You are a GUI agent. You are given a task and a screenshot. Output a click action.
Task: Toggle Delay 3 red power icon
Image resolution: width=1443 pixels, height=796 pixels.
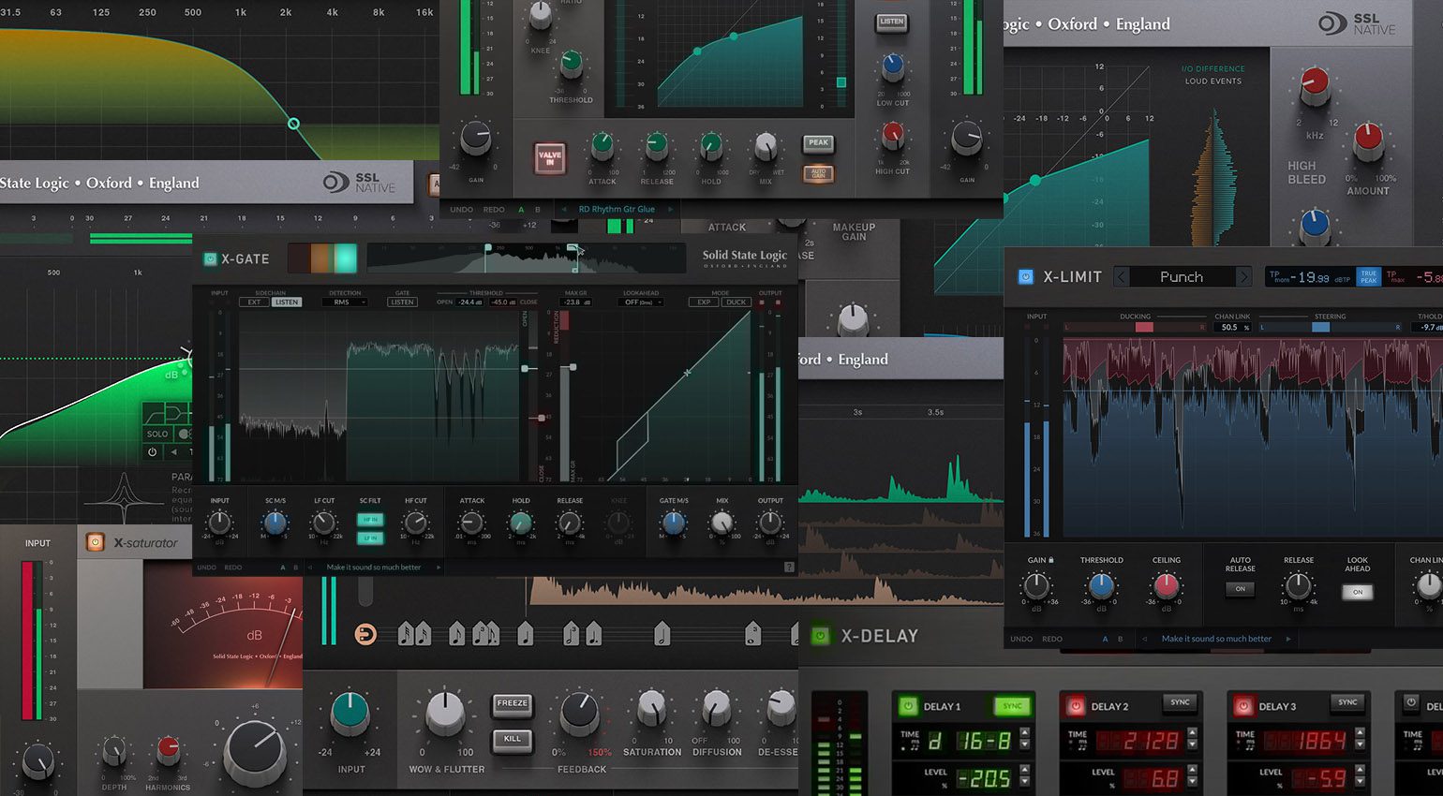click(1242, 706)
